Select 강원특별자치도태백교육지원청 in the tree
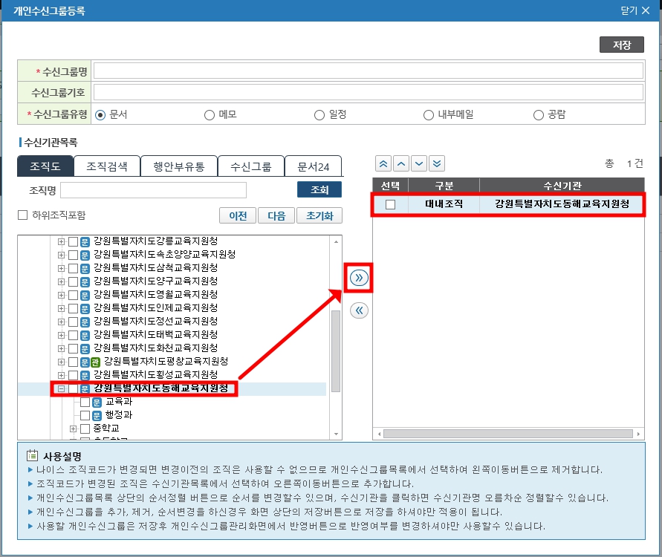The image size is (662, 557). [156, 335]
